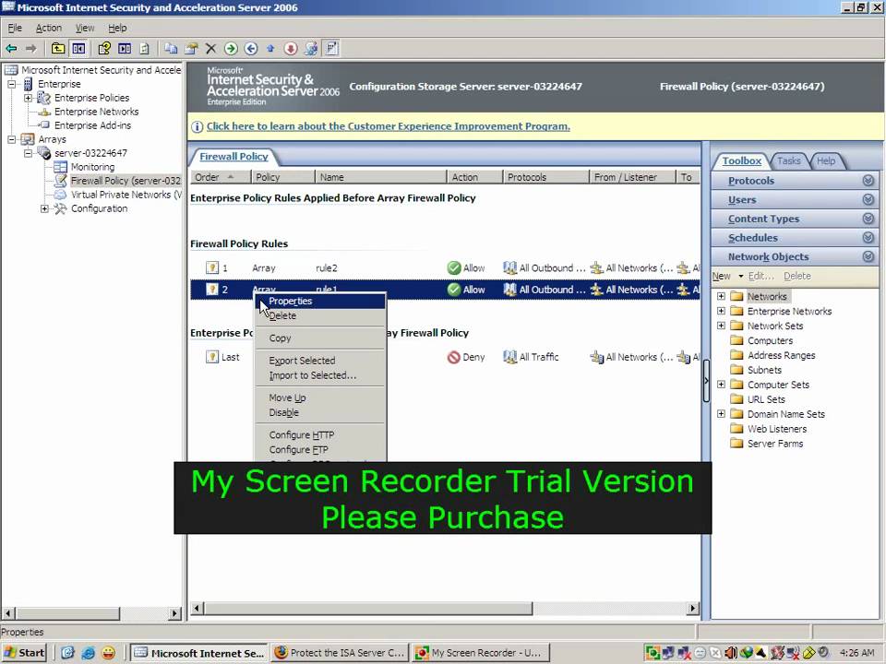Image resolution: width=886 pixels, height=664 pixels.
Task: Switch to the Tasks tab
Action: pyautogui.click(x=788, y=160)
